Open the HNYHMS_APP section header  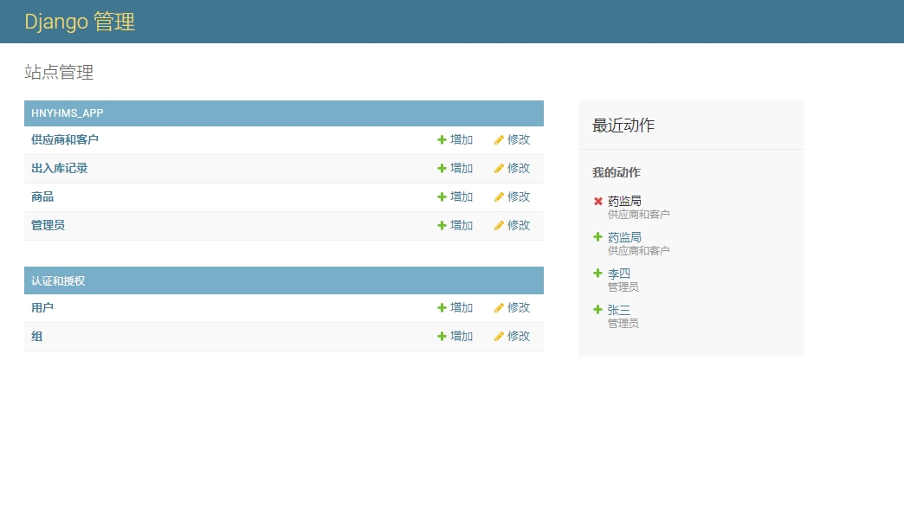pos(67,113)
